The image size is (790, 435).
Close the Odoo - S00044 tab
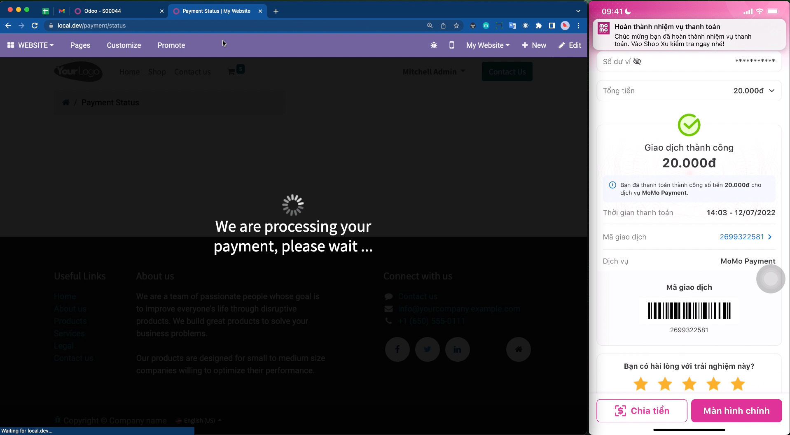tap(162, 11)
